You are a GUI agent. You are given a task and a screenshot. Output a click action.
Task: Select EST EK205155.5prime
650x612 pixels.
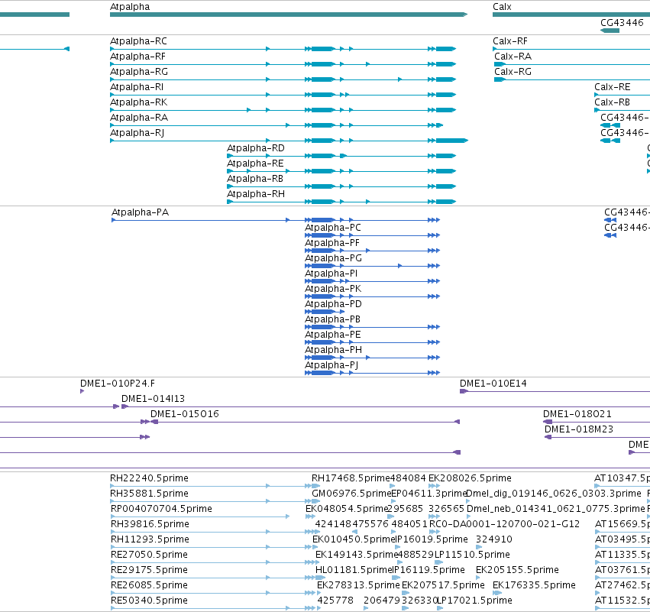point(517,570)
